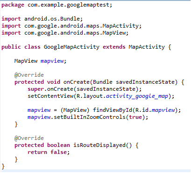191x175 pixels.
Task: Click the isRouteDisplayed method name
Action: coord(99,145)
